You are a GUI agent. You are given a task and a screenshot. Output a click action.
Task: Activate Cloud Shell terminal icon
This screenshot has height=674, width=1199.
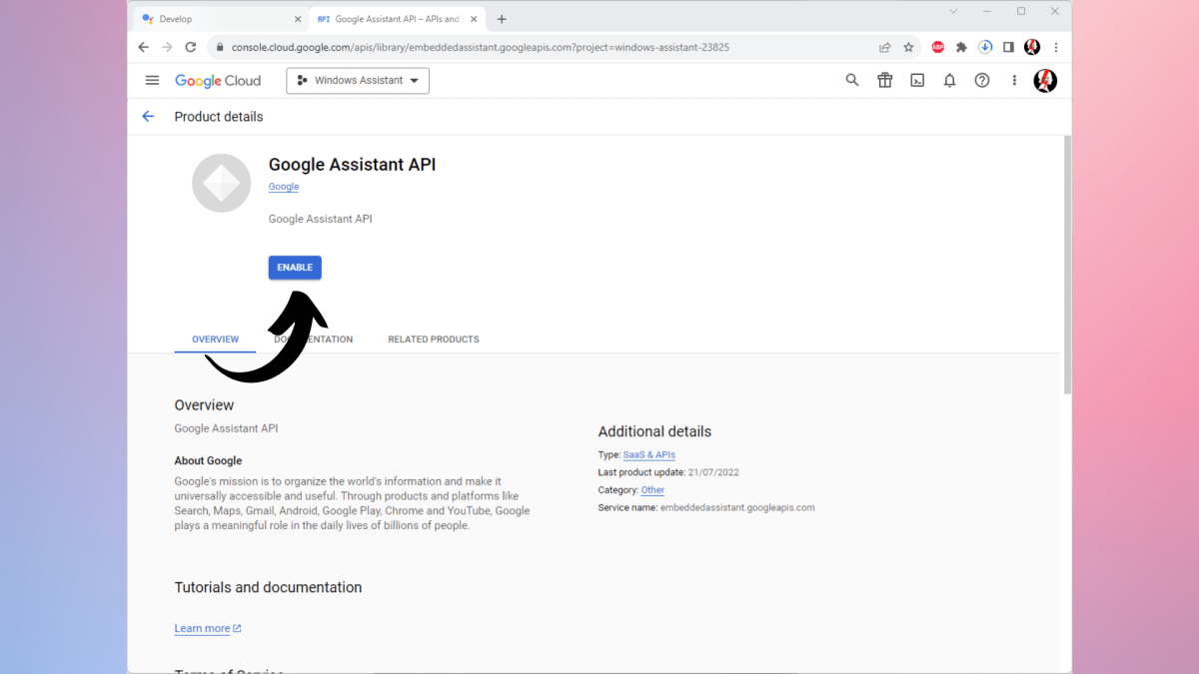(917, 81)
